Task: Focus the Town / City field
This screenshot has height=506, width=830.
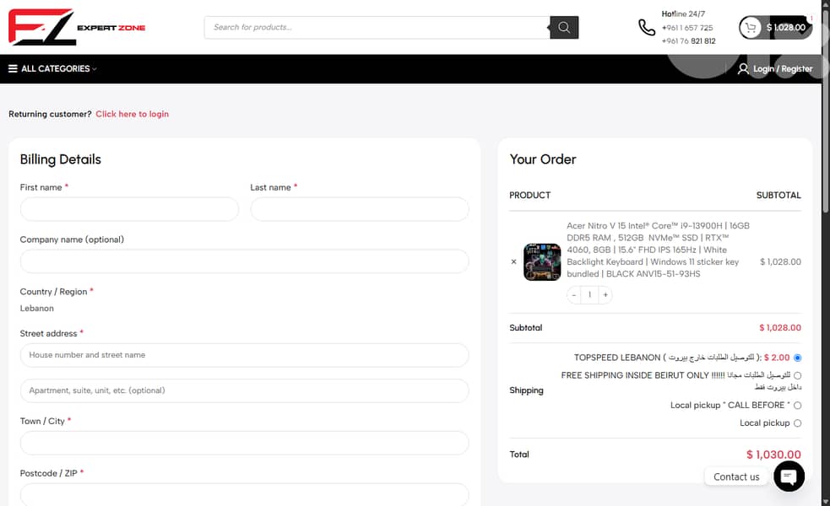Action: [x=245, y=443]
